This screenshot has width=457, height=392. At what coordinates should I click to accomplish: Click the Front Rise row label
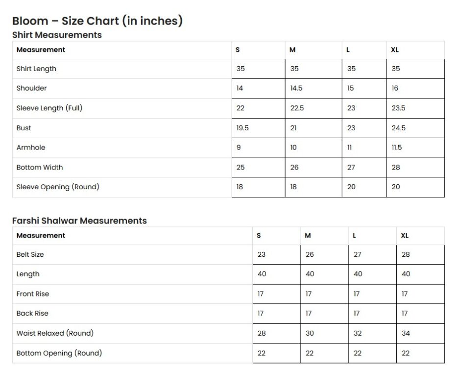coord(33,294)
